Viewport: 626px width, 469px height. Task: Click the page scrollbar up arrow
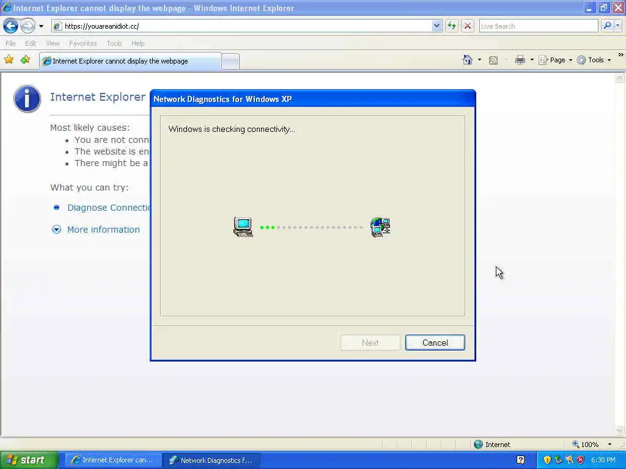[x=620, y=79]
